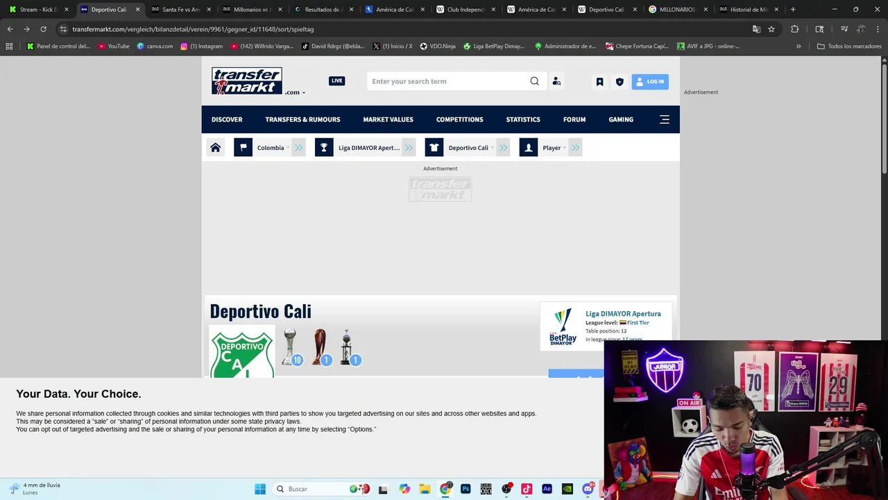Switch to the Club Independiente Wikipedia tab
The image size is (888, 500).
coord(465,10)
